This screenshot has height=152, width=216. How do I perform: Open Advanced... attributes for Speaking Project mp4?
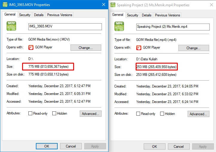(198, 114)
